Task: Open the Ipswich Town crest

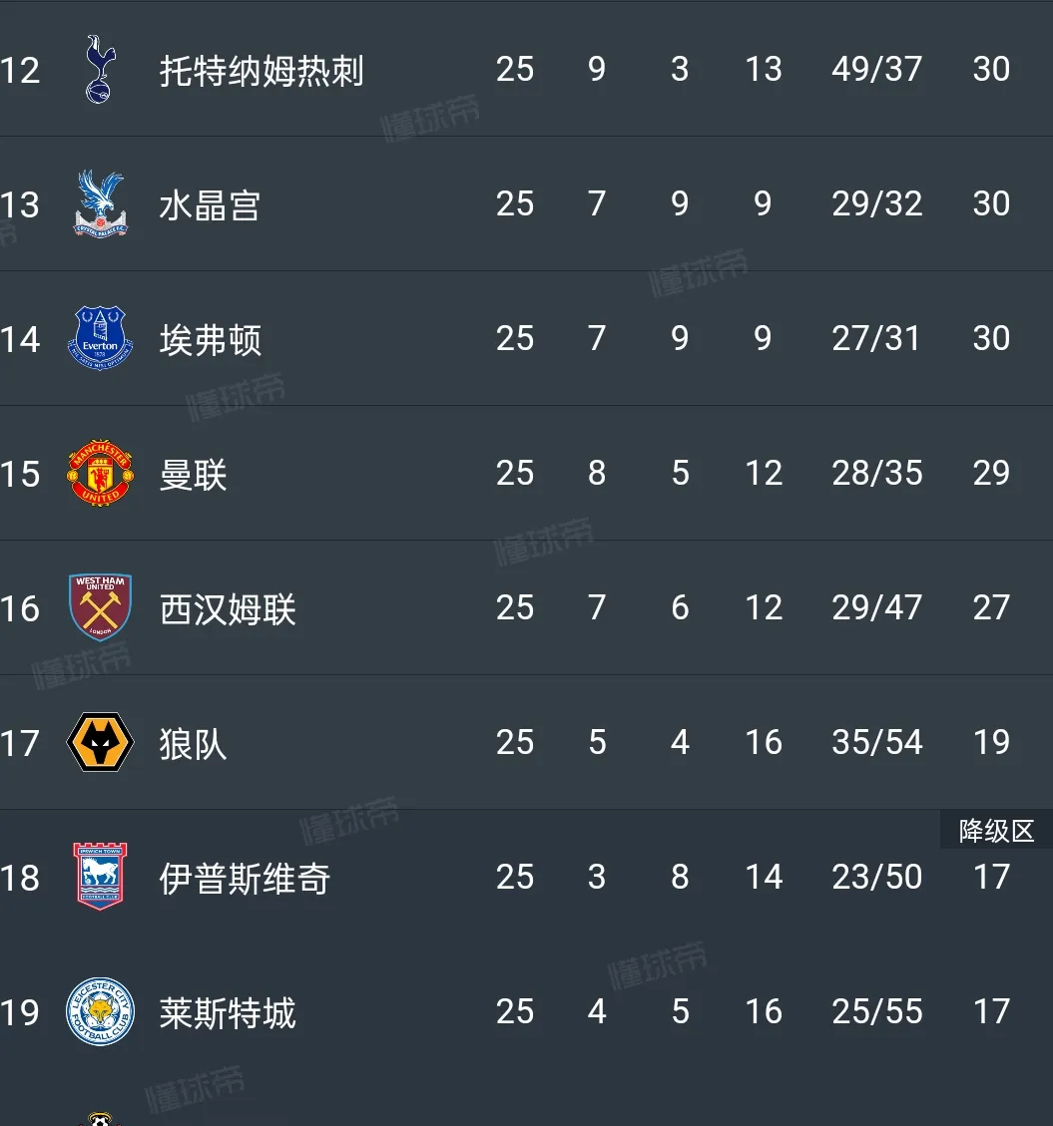Action: pos(100,878)
